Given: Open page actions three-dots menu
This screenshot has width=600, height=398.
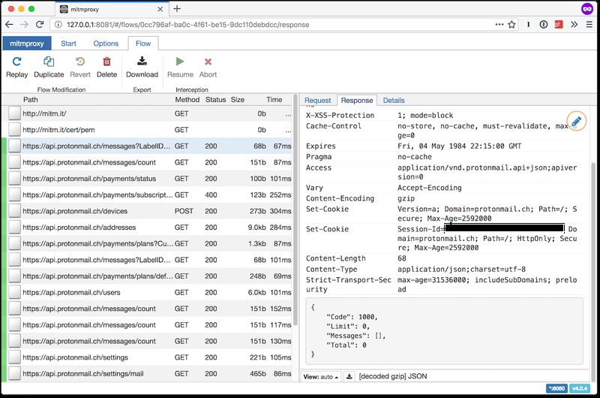Looking at the screenshot, I should point(499,25).
